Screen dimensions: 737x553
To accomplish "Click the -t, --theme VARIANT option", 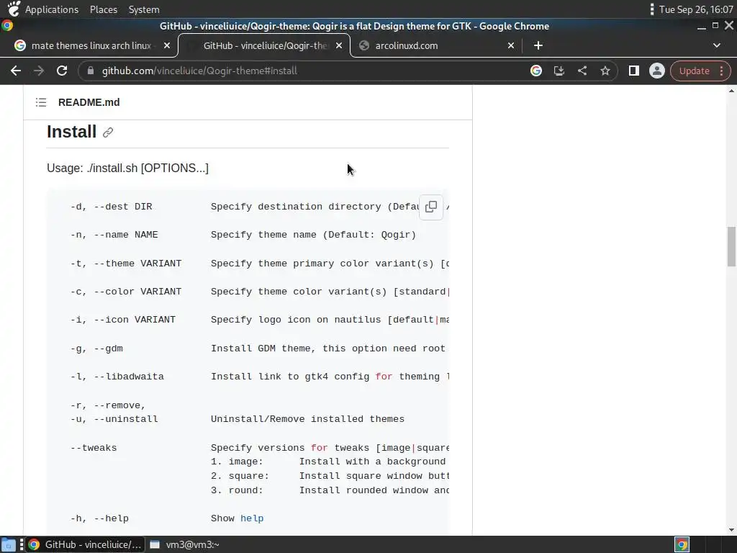I will point(126,264).
